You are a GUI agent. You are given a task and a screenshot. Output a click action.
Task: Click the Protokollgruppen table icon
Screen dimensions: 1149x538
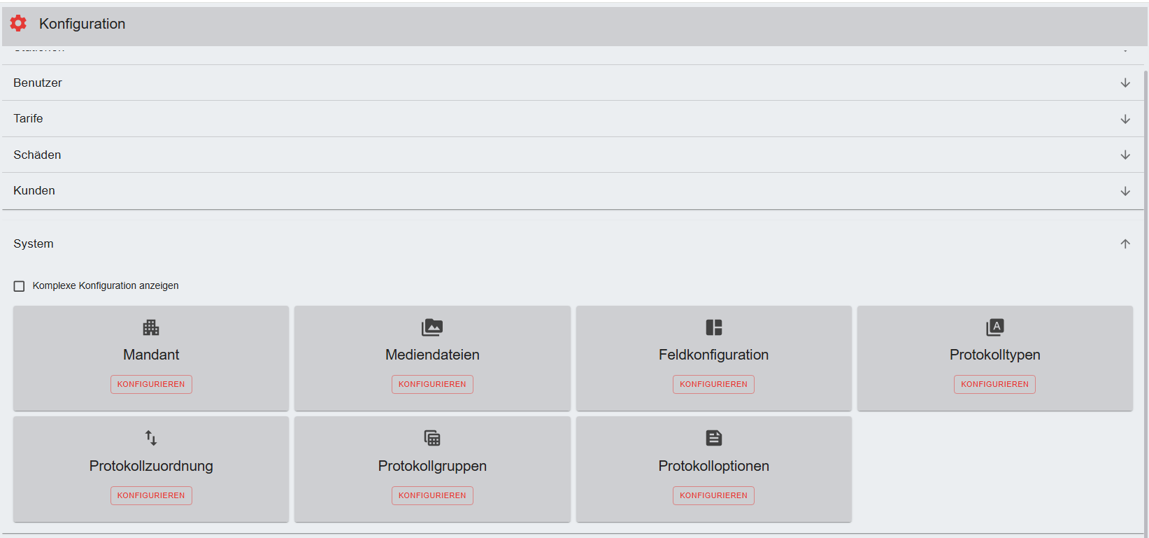pyautogui.click(x=432, y=438)
